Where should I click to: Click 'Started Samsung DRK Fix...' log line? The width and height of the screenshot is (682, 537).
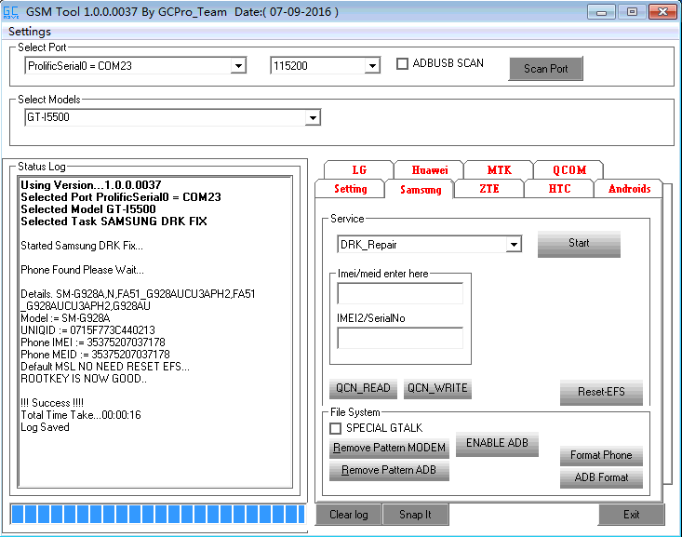tap(82, 246)
